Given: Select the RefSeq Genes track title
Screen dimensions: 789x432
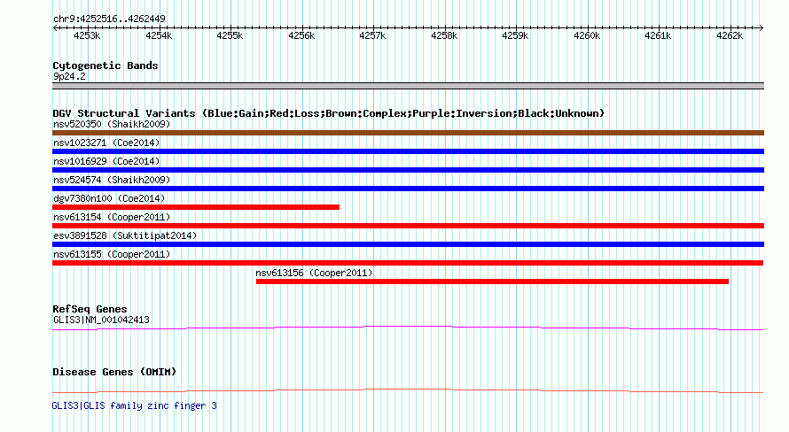Looking at the screenshot, I should (90, 309).
